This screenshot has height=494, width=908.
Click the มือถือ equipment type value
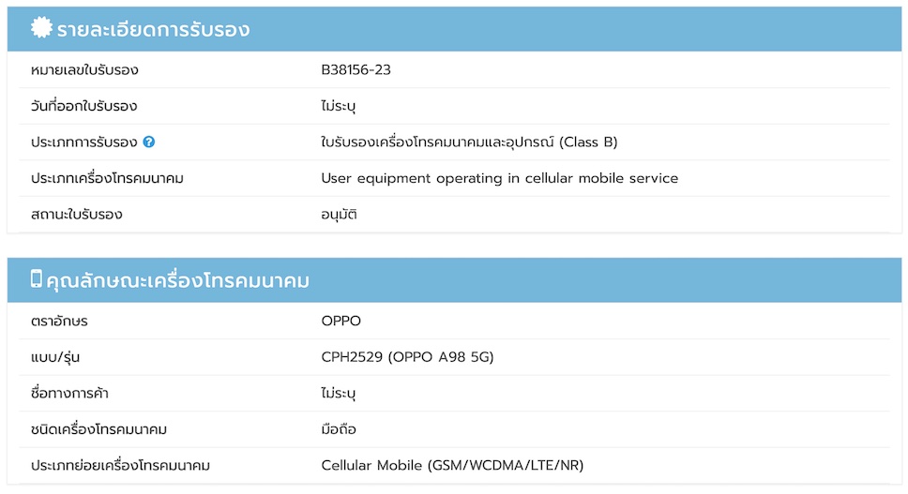point(339,429)
